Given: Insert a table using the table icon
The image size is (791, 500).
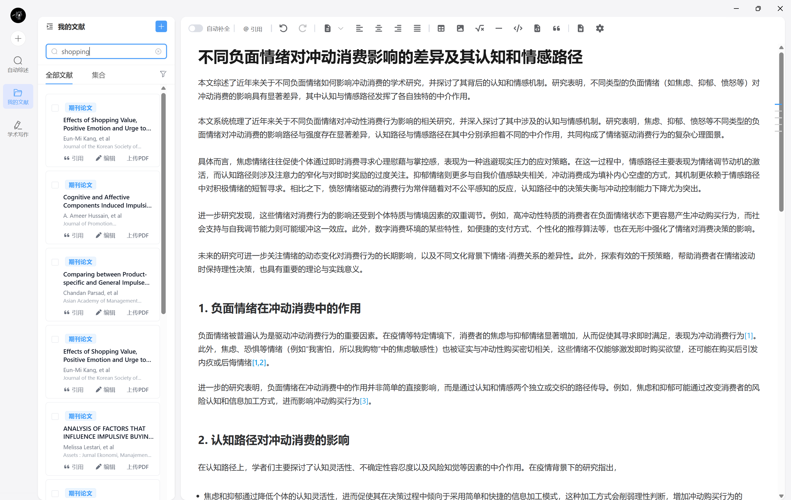Looking at the screenshot, I should [x=441, y=28].
